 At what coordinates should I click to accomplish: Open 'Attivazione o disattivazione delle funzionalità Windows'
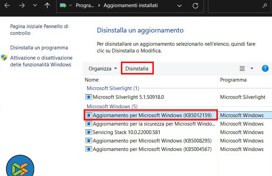click(41, 61)
